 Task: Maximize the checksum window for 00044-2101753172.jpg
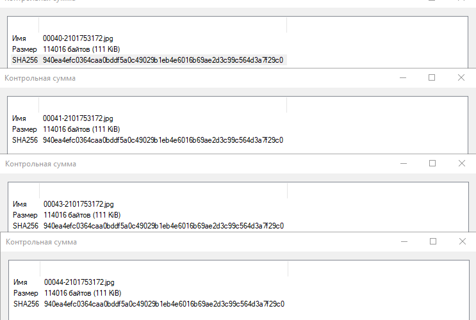coord(433,241)
